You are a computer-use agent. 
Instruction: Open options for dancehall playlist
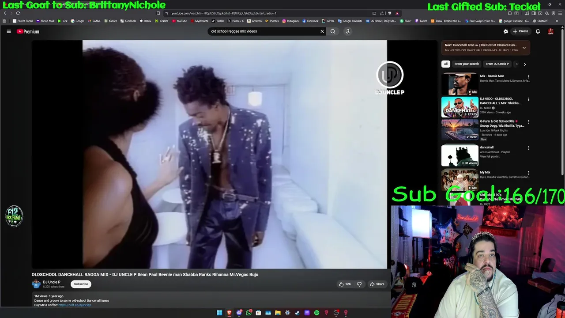coord(528,148)
